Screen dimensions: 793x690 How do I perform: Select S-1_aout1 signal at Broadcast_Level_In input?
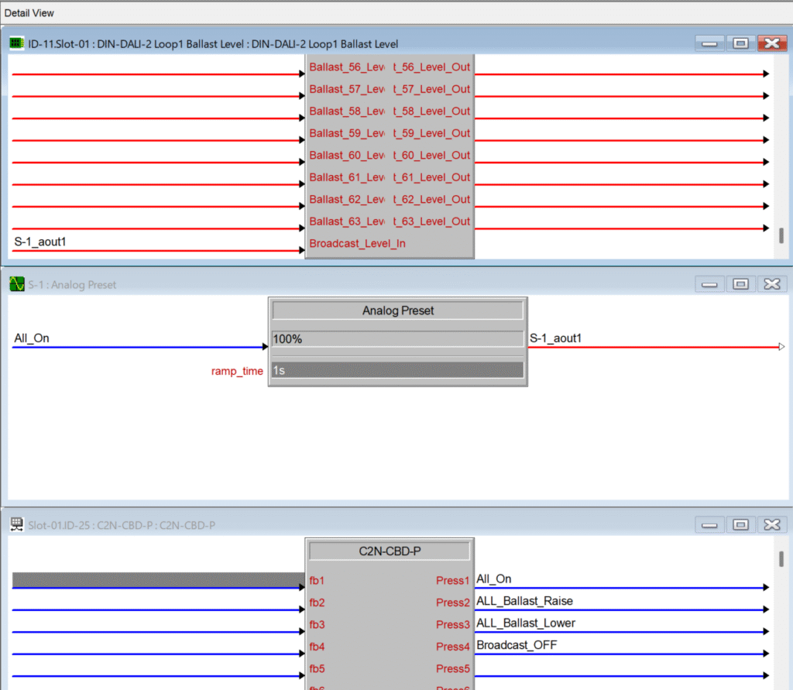[40, 242]
